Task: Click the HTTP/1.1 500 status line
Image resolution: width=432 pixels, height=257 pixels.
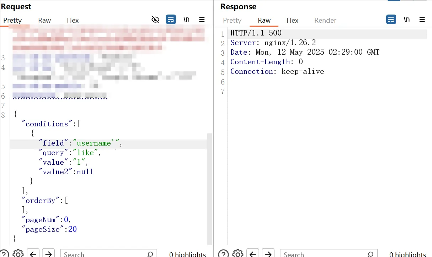Action: pyautogui.click(x=256, y=33)
